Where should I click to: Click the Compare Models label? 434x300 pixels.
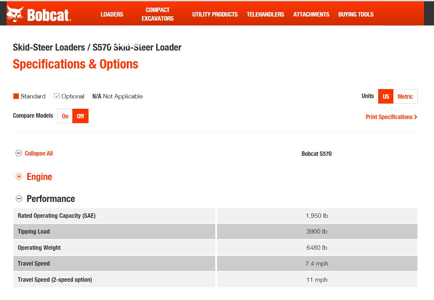33,116
